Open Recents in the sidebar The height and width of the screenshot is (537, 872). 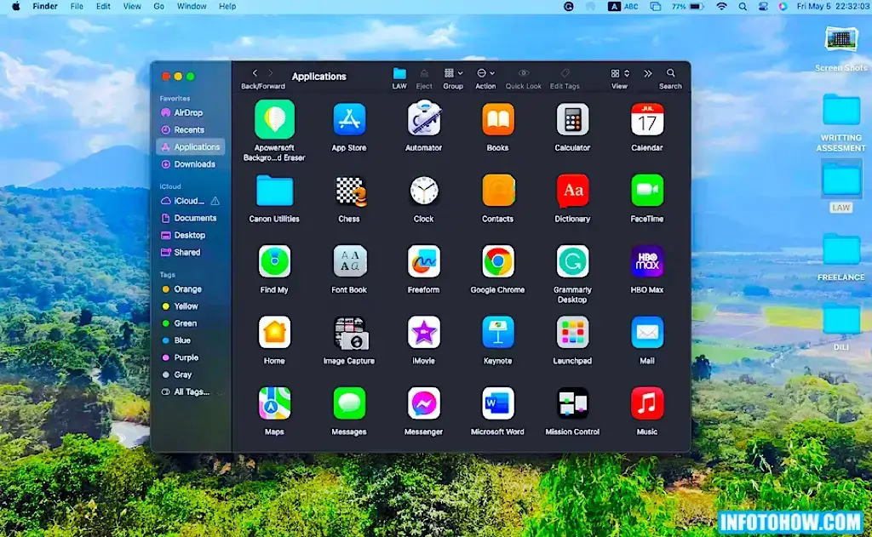(183, 129)
